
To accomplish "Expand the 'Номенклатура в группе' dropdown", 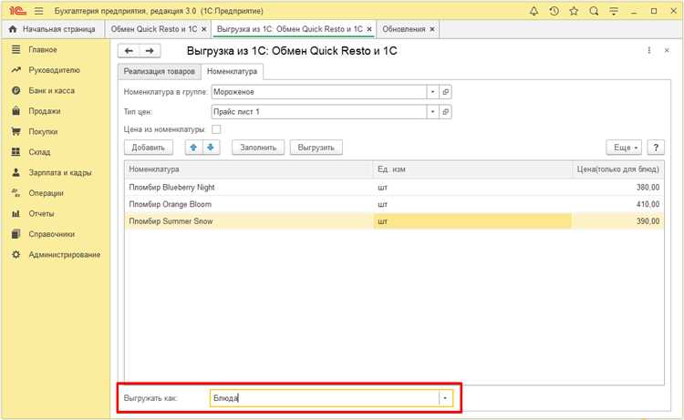I will click(432, 92).
